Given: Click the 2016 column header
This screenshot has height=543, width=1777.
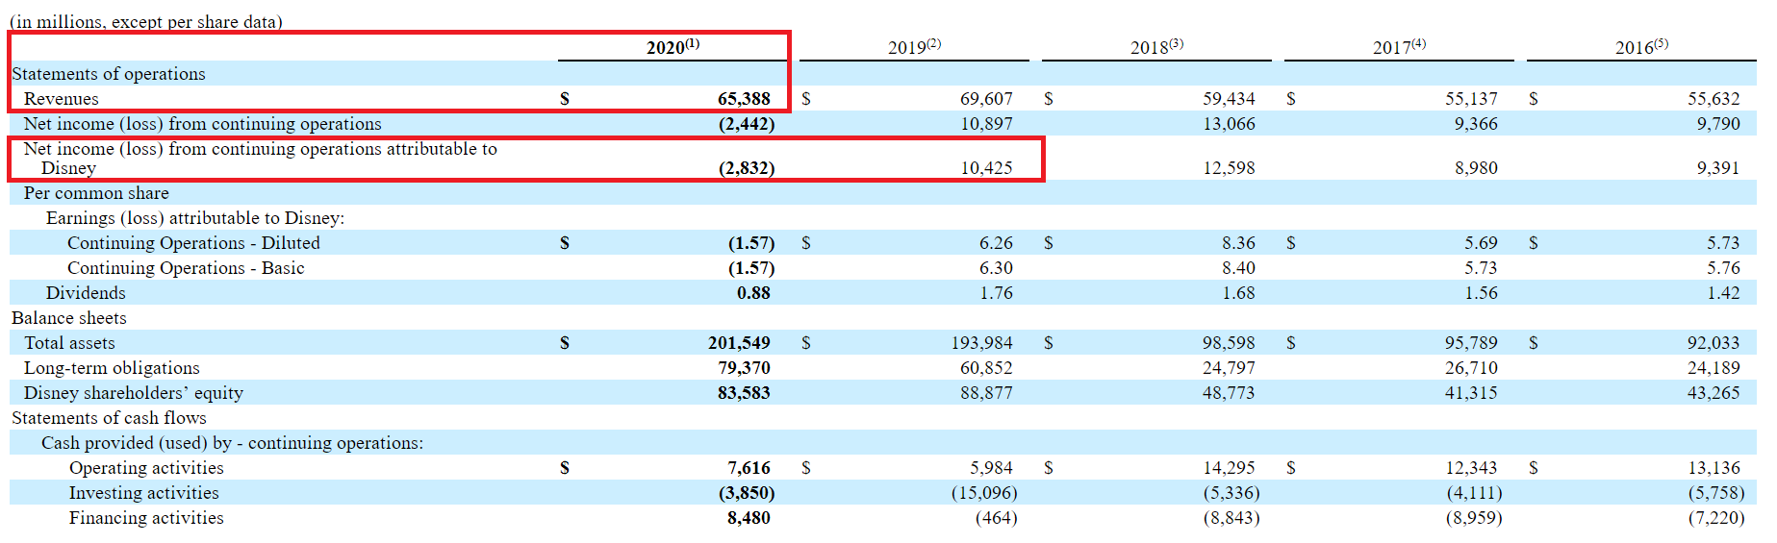Looking at the screenshot, I should point(1641,47).
